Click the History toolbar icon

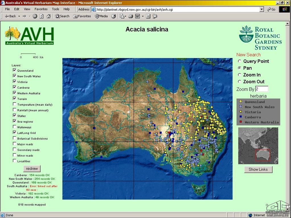[x=113, y=16]
